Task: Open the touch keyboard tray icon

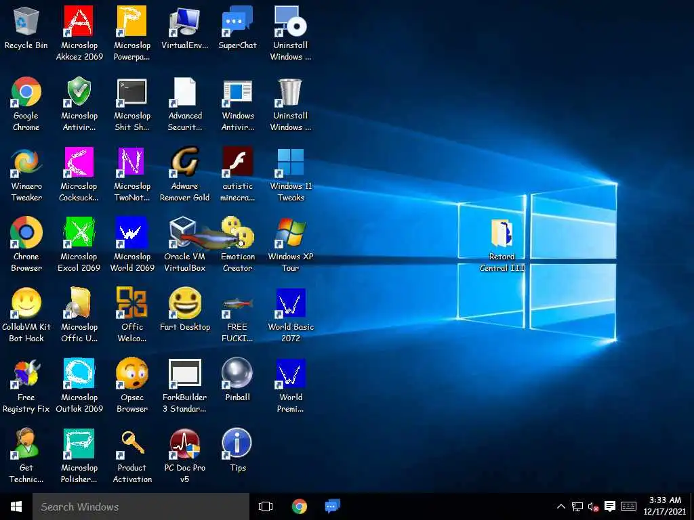Action: (628, 506)
